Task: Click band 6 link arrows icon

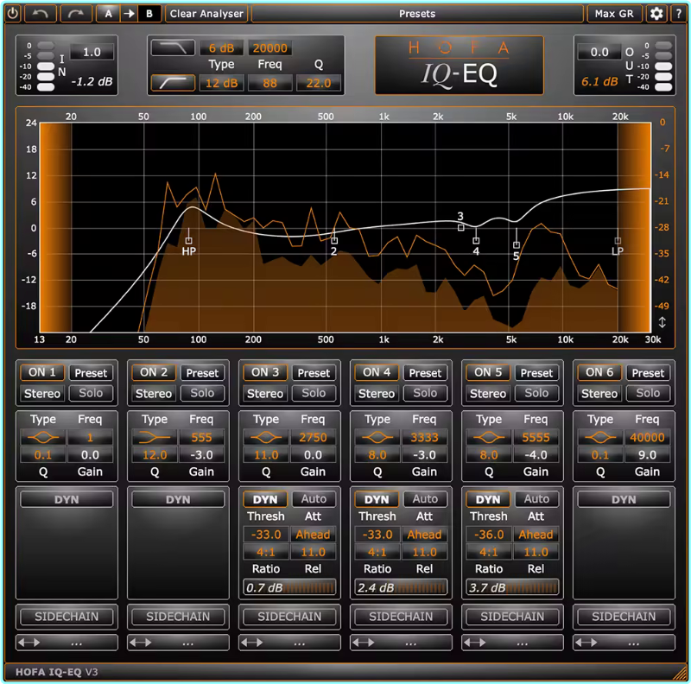Action: pyautogui.click(x=586, y=643)
